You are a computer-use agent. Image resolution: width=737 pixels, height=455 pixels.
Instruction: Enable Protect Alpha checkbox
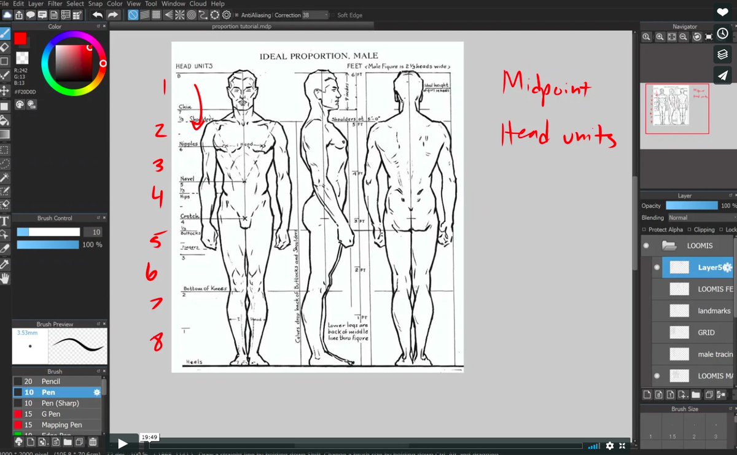click(644, 230)
